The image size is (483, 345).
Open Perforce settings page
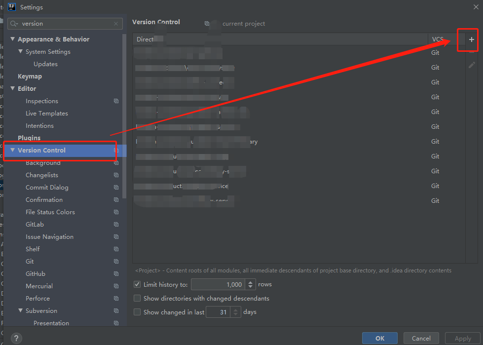pos(37,298)
